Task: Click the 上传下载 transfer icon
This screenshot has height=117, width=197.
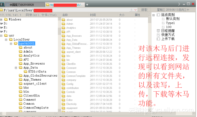Action: (158, 39)
